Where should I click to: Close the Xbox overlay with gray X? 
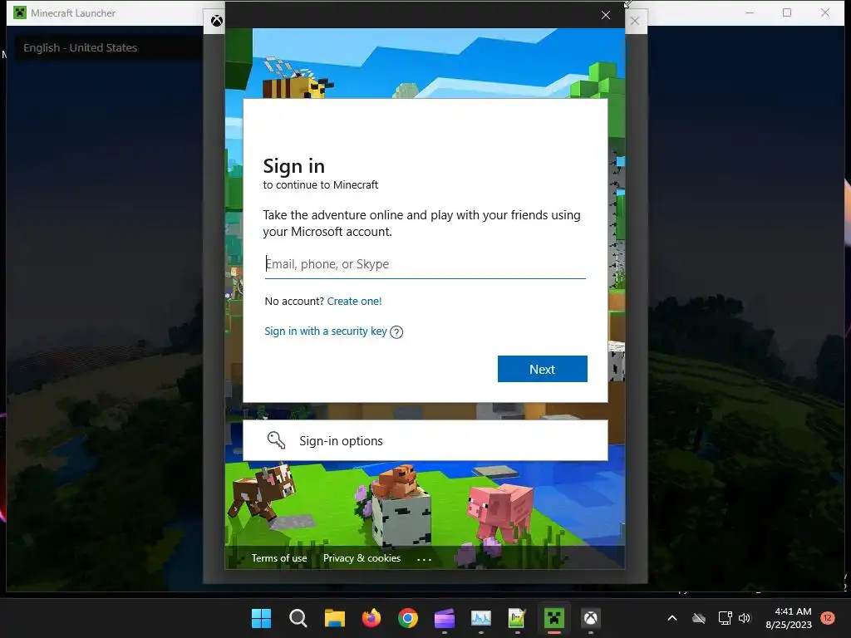635,21
